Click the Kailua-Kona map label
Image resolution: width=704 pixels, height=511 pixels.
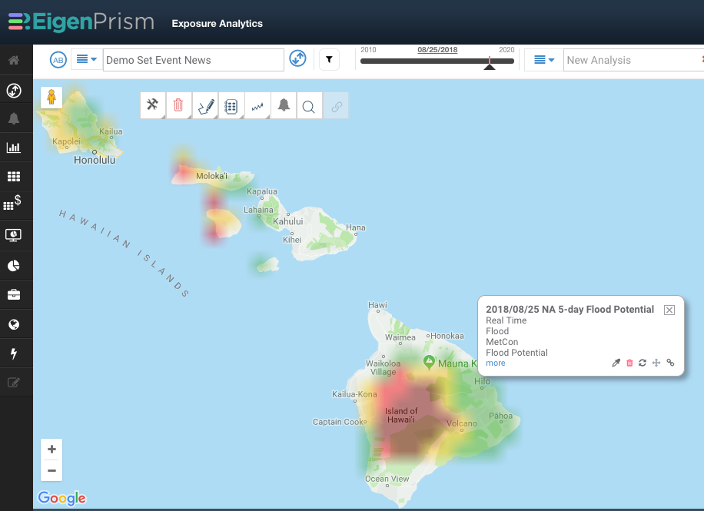coord(354,394)
